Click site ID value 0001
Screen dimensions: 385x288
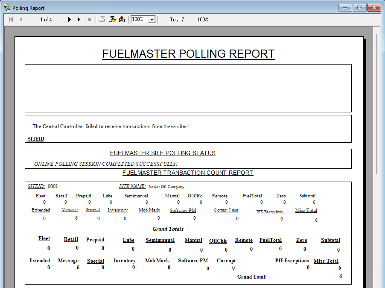point(53,186)
